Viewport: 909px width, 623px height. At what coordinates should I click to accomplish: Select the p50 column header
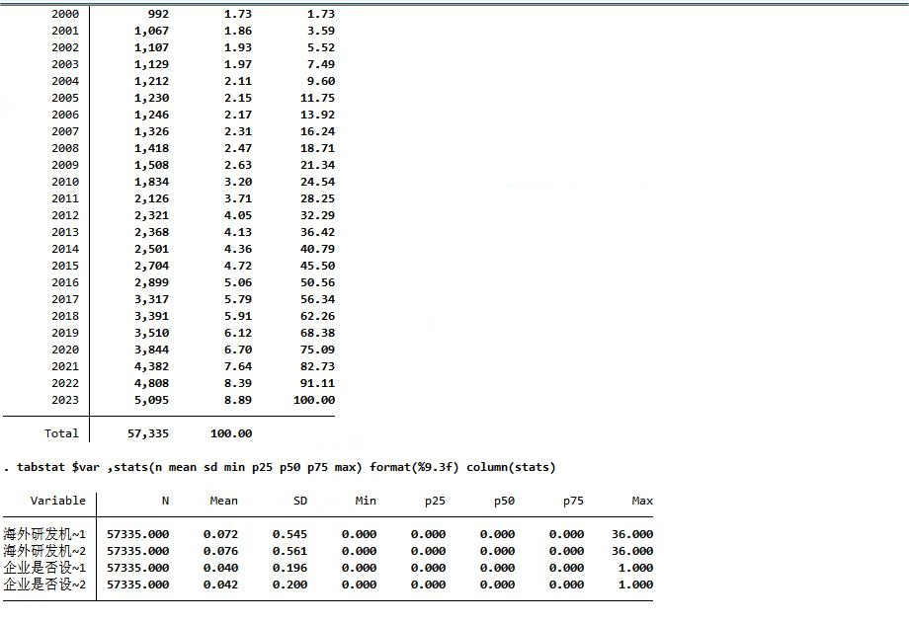pyautogui.click(x=504, y=501)
